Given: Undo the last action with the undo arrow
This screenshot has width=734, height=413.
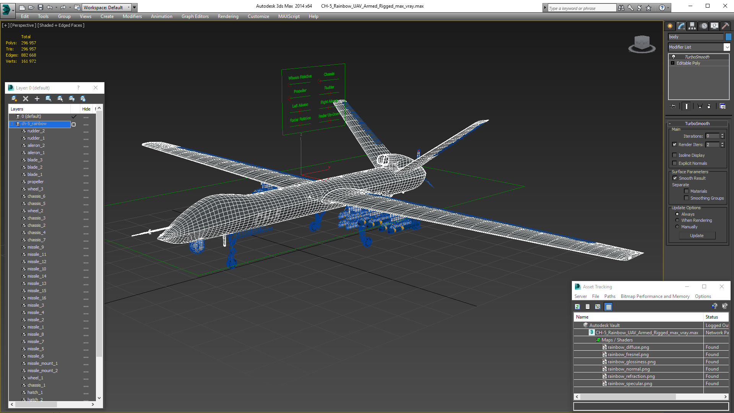Looking at the screenshot, I should click(x=50, y=7).
